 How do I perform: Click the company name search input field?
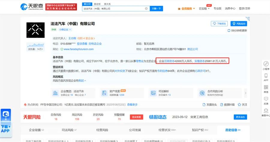[114, 9]
